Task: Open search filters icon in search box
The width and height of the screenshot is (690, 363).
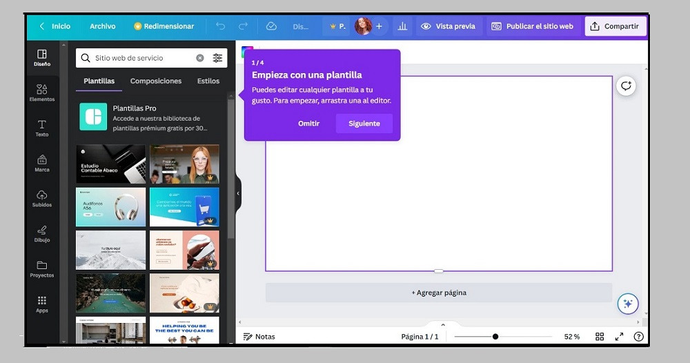Action: 217,59
